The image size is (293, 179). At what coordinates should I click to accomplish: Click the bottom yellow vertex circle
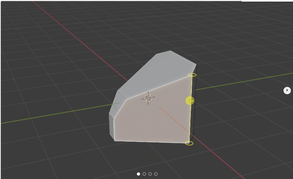tap(189, 143)
